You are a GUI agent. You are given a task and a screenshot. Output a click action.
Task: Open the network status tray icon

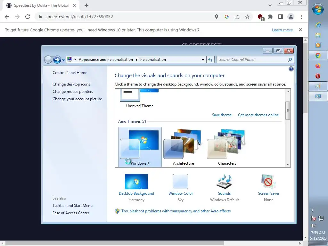(321, 218)
